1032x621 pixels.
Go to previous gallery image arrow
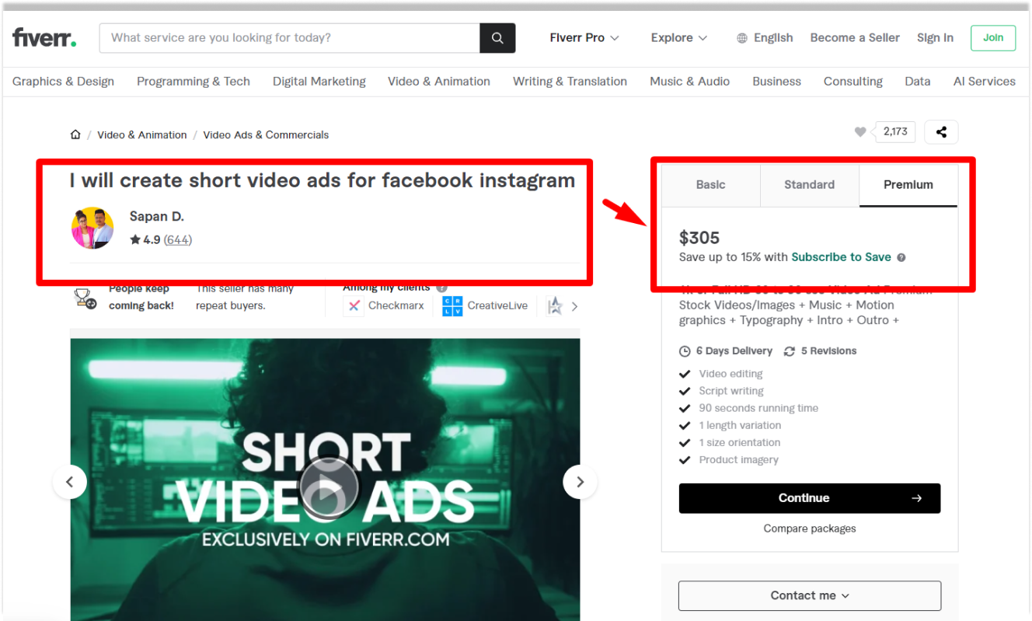(x=70, y=482)
